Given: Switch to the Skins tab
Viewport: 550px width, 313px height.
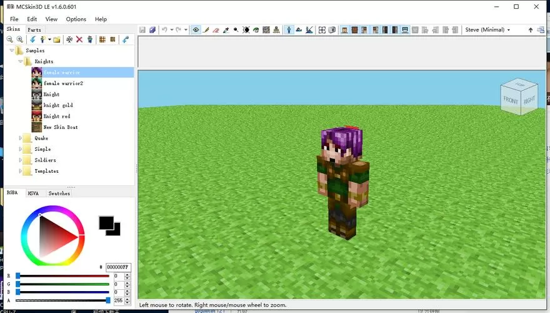Looking at the screenshot, I should click(x=14, y=29).
